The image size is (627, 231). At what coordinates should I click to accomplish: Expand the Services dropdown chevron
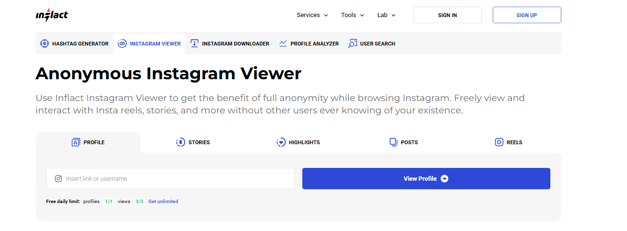pyautogui.click(x=326, y=15)
